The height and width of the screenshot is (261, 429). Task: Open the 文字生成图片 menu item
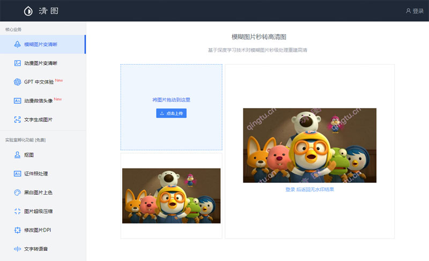point(39,119)
